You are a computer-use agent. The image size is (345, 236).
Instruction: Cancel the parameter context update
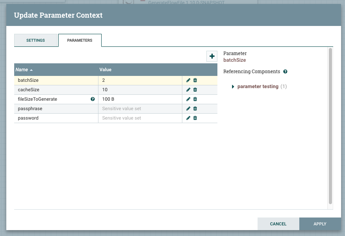pos(278,224)
